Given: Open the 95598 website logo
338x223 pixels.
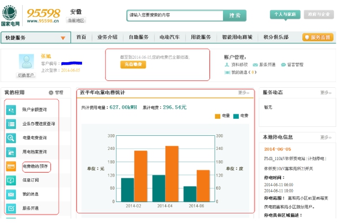Looking at the screenshot, I should tap(43, 15).
